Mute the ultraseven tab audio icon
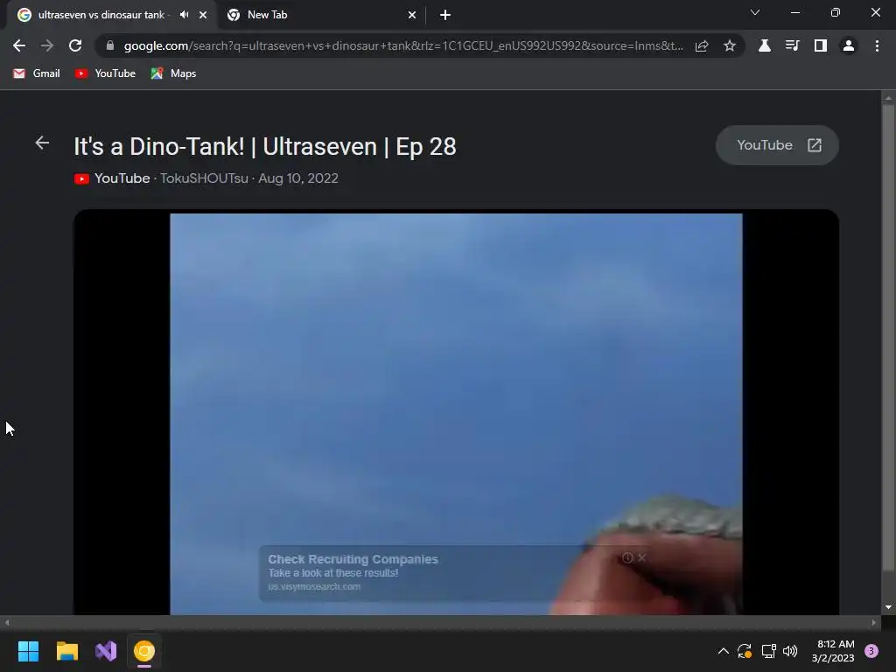Image resolution: width=896 pixels, height=672 pixels. click(184, 15)
